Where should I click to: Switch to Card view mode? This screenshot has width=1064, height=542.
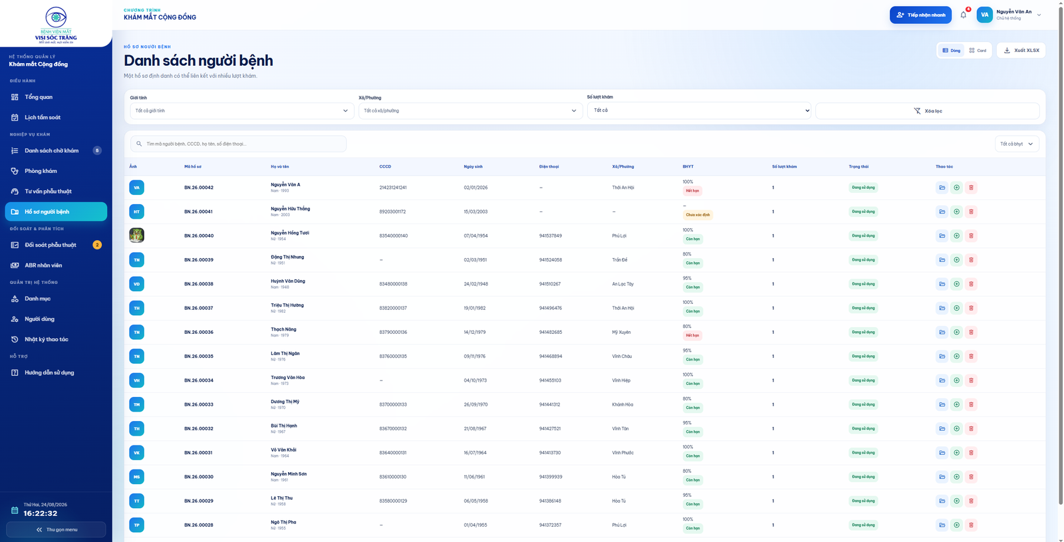(x=978, y=51)
